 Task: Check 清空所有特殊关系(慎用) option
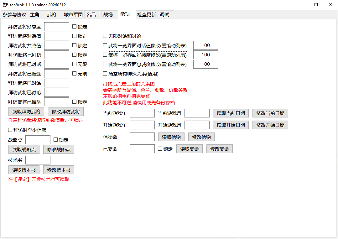105,74
